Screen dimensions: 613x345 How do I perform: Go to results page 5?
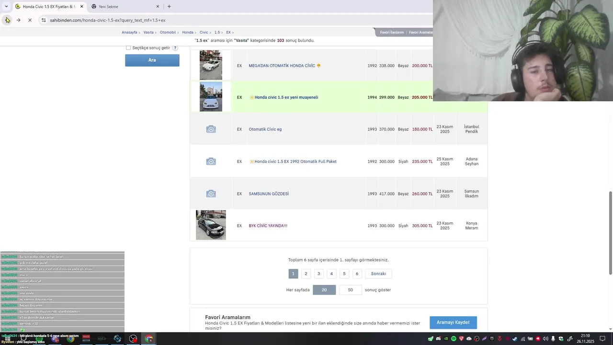(344, 274)
